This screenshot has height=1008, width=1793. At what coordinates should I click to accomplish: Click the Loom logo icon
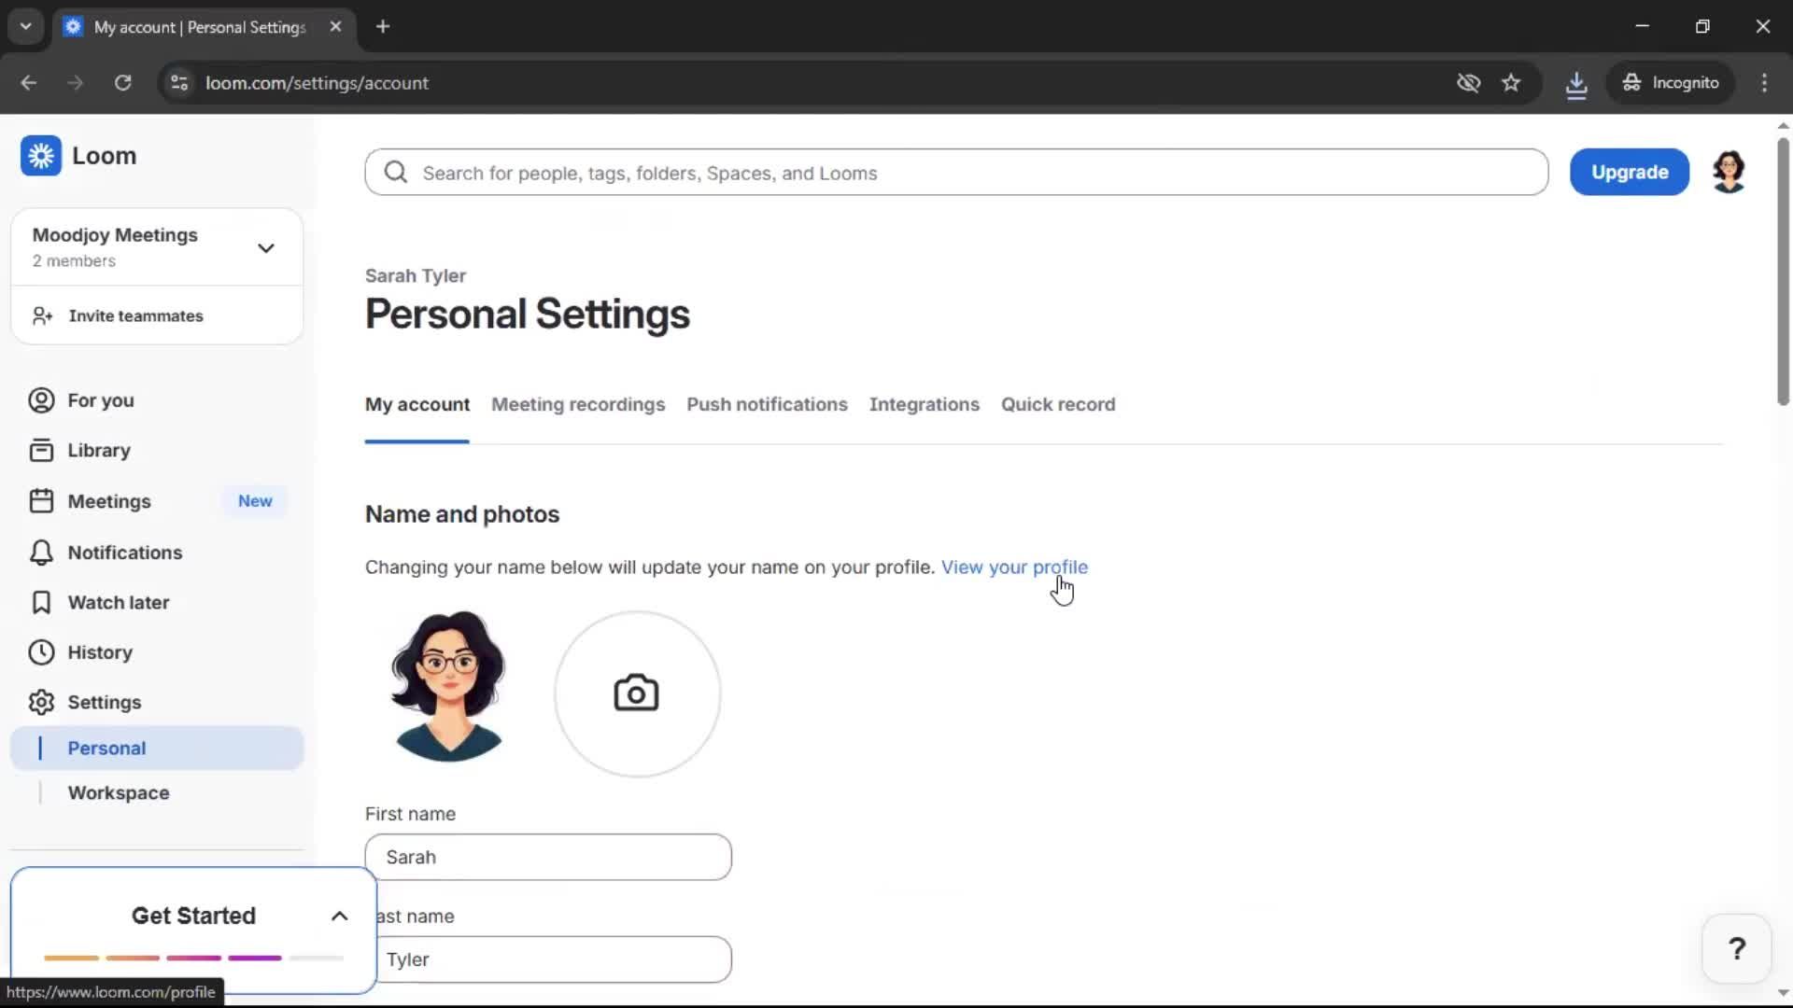click(x=40, y=155)
